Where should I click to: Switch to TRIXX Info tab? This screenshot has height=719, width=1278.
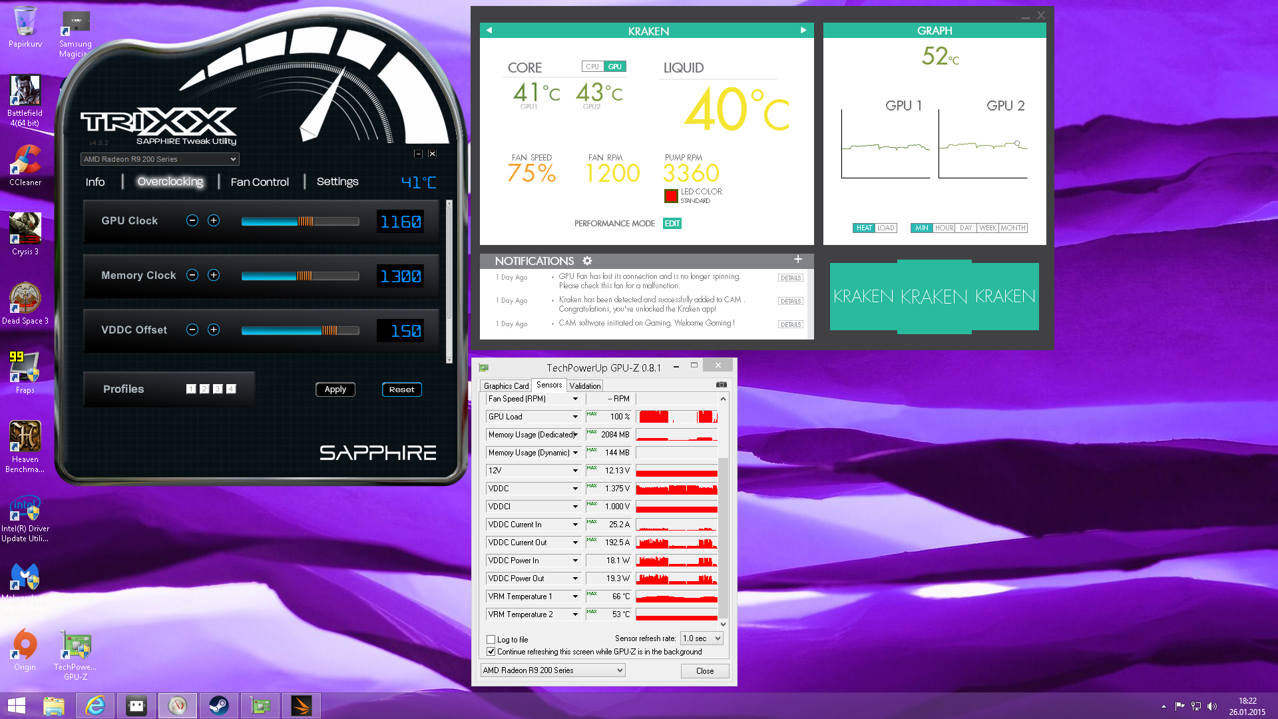(x=95, y=182)
